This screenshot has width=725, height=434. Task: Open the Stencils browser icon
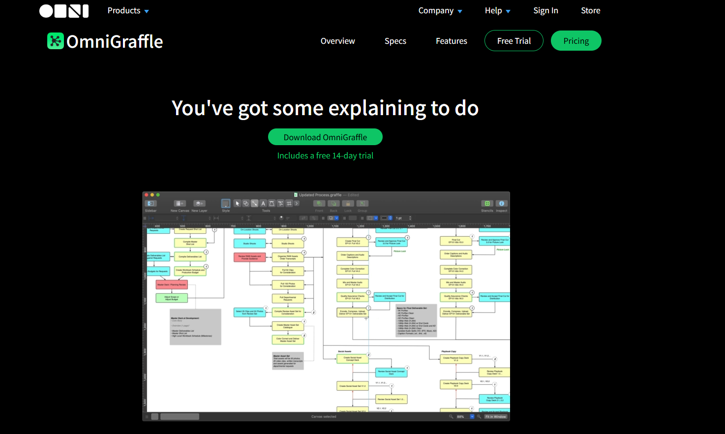[487, 203]
